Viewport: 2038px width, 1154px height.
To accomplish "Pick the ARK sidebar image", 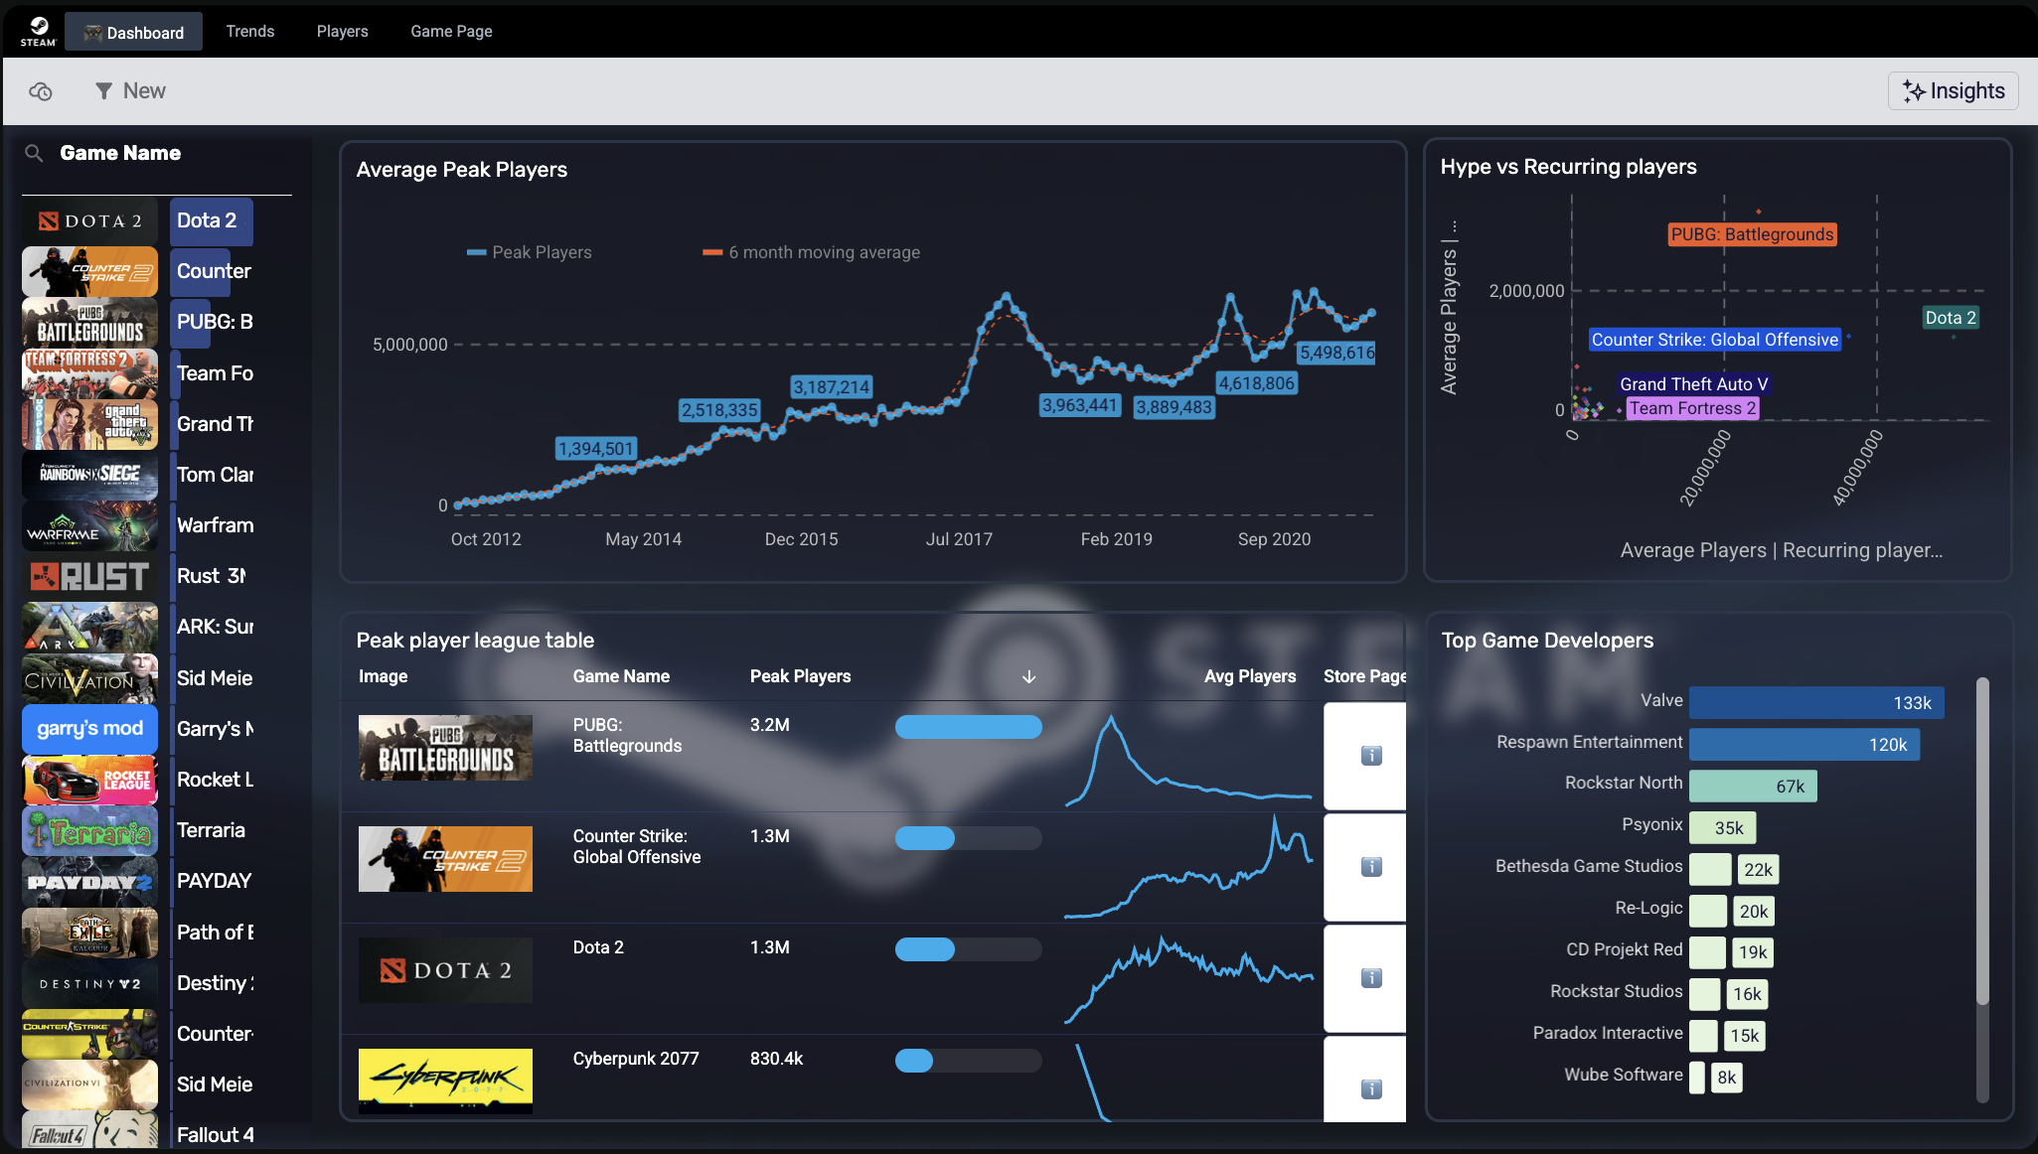I will pos(89,627).
